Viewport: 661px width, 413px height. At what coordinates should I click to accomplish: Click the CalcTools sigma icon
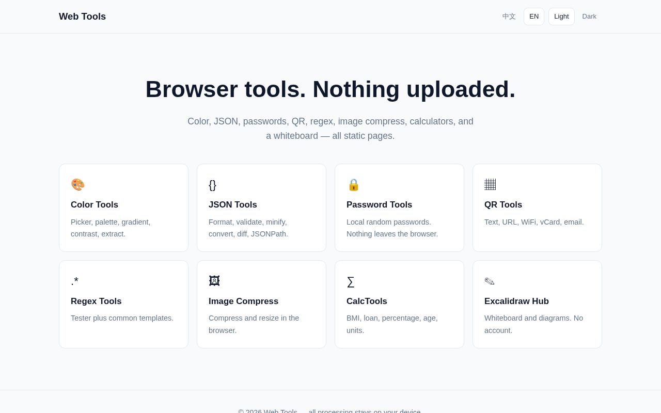tap(351, 281)
